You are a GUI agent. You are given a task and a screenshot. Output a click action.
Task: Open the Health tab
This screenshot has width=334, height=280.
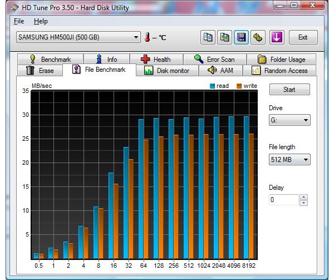pos(156,59)
